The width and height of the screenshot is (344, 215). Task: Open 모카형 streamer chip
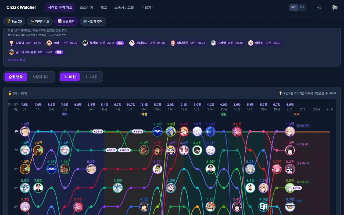(x=227, y=43)
